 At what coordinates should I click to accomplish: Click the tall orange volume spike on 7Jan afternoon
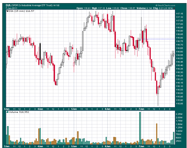[x=157, y=134]
